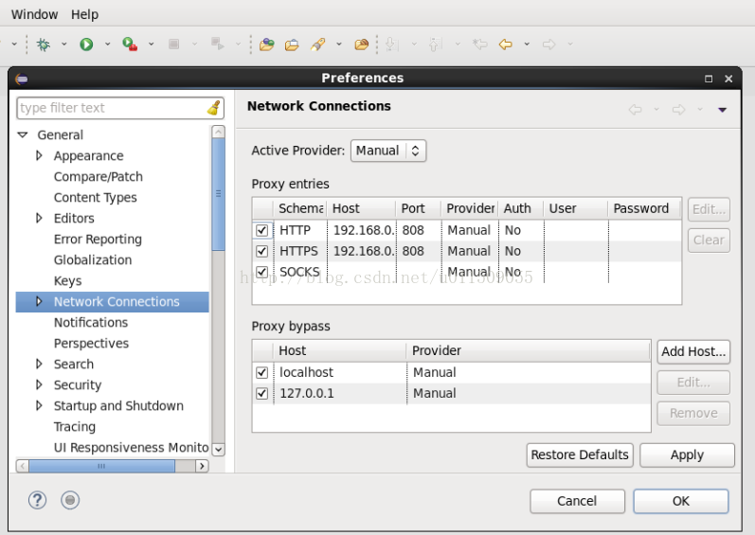Image resolution: width=755 pixels, height=535 pixels.
Task: Select the Globalization preference page
Action: coord(93,259)
